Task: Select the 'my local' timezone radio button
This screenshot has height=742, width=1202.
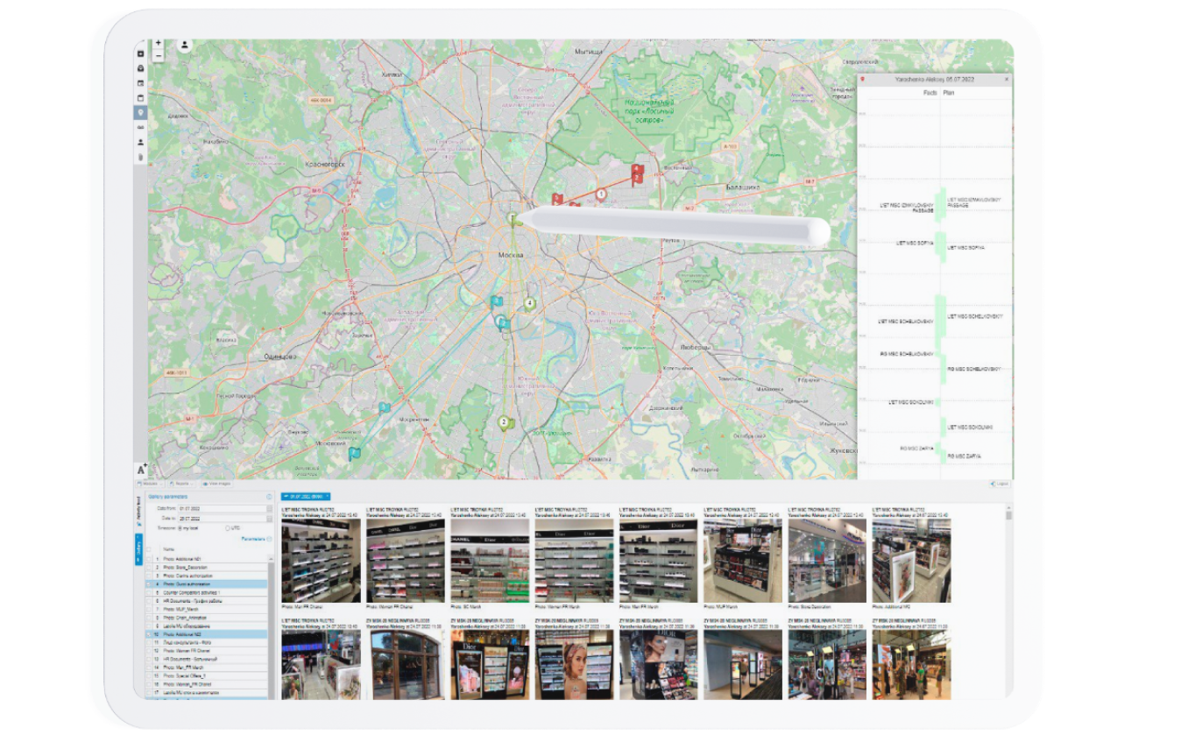Action: pos(180,528)
